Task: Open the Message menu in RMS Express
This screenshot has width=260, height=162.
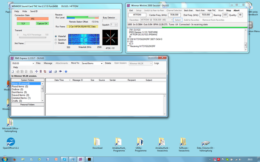Action: [x=48, y=63]
